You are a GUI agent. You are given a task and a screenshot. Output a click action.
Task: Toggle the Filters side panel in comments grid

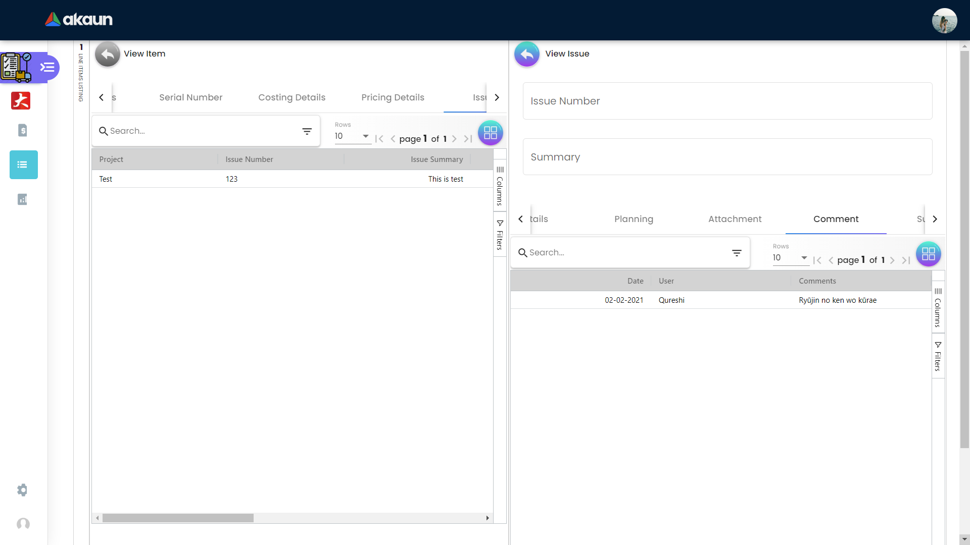(938, 356)
